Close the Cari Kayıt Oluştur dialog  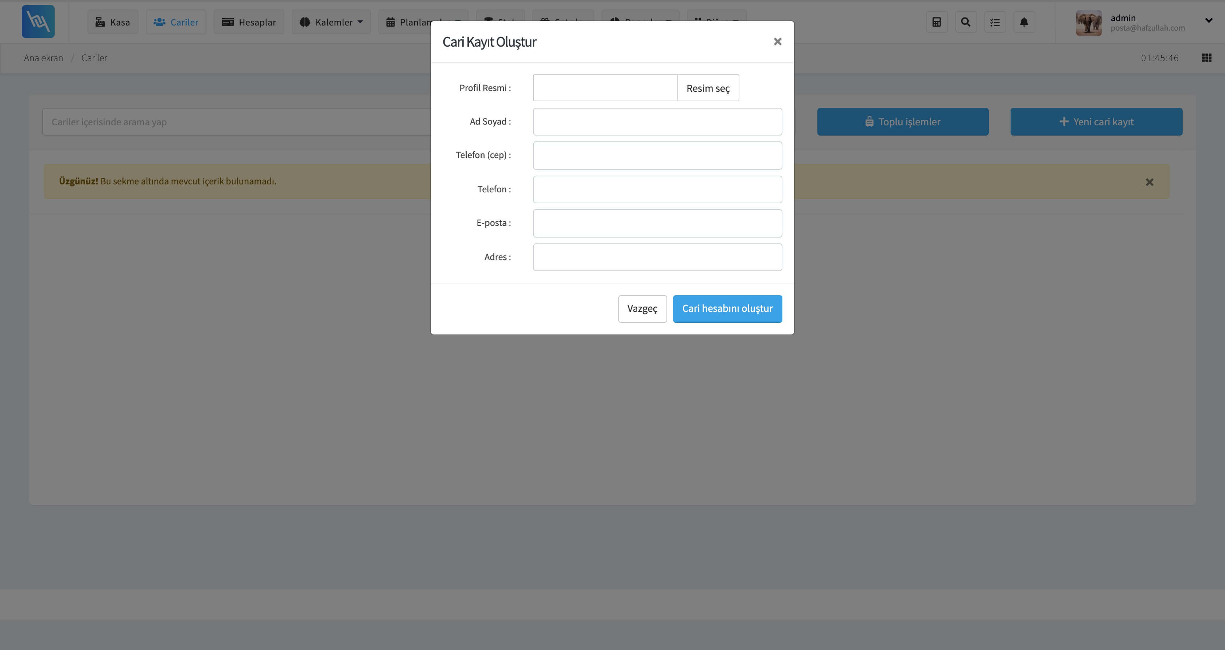(x=778, y=42)
